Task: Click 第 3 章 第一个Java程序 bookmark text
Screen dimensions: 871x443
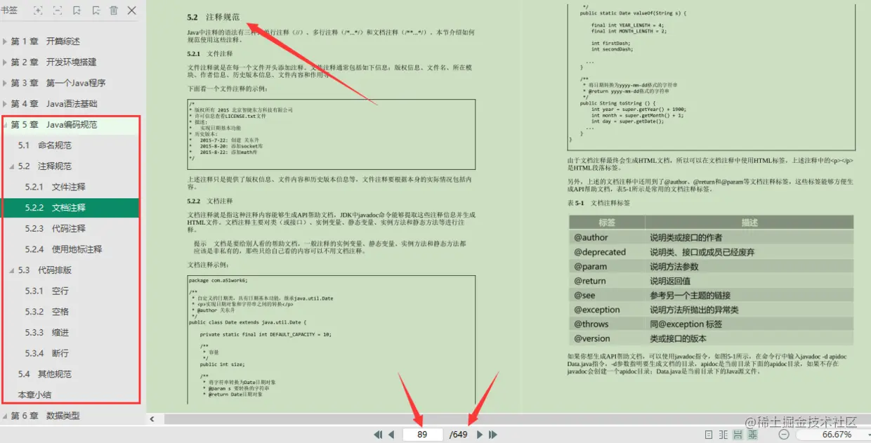Action: pyautogui.click(x=58, y=83)
